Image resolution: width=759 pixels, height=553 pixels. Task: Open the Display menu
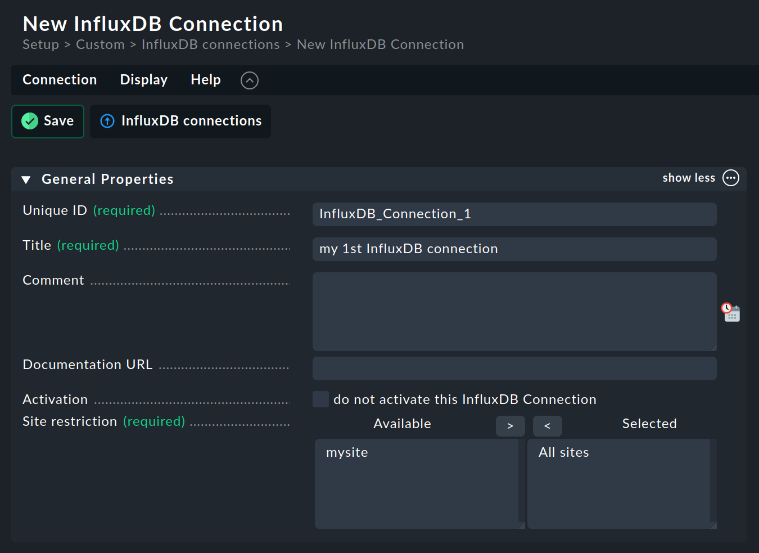(144, 80)
